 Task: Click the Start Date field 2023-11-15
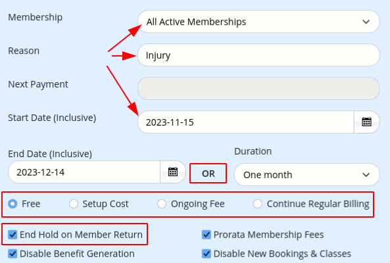pos(246,122)
